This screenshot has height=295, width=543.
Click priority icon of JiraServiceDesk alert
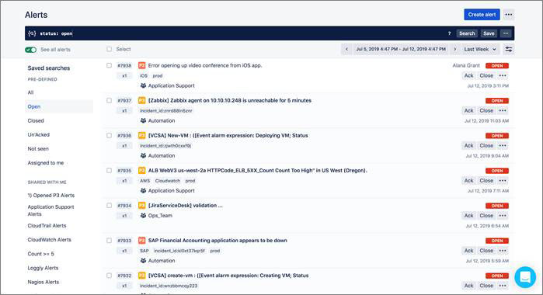141,205
